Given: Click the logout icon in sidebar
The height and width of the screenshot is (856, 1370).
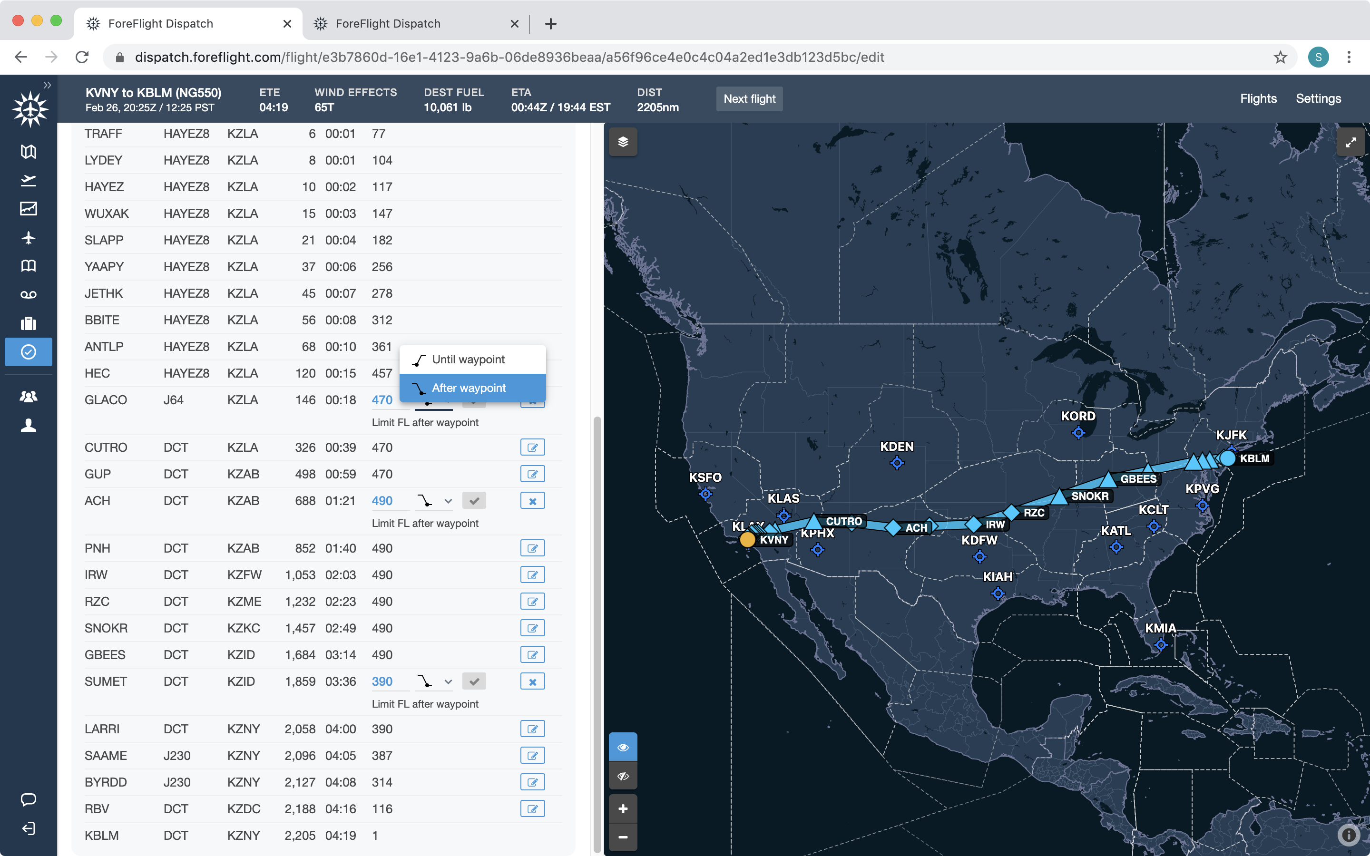Looking at the screenshot, I should coord(29,829).
